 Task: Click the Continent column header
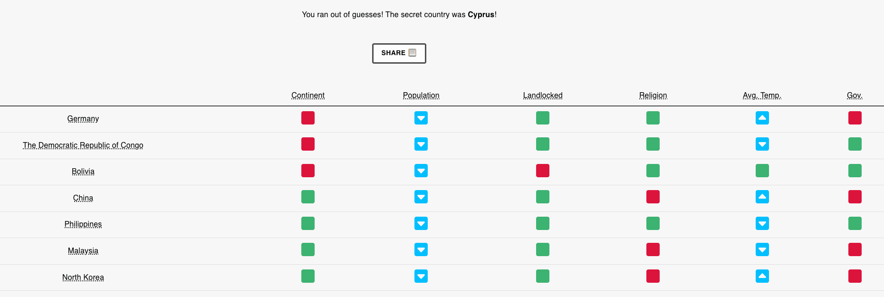[308, 96]
